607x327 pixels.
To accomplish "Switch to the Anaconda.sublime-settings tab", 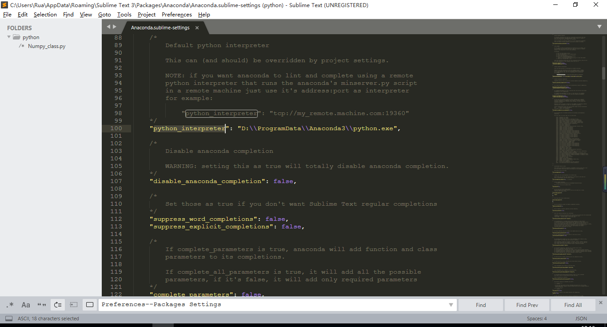I will [x=160, y=27].
